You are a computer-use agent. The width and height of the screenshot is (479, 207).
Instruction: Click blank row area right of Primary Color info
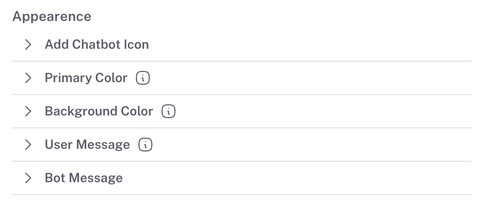pyautogui.click(x=308, y=78)
